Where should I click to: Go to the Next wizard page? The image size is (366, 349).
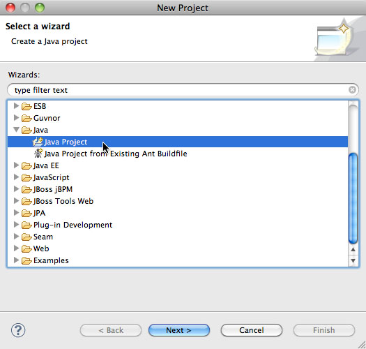[x=179, y=330]
